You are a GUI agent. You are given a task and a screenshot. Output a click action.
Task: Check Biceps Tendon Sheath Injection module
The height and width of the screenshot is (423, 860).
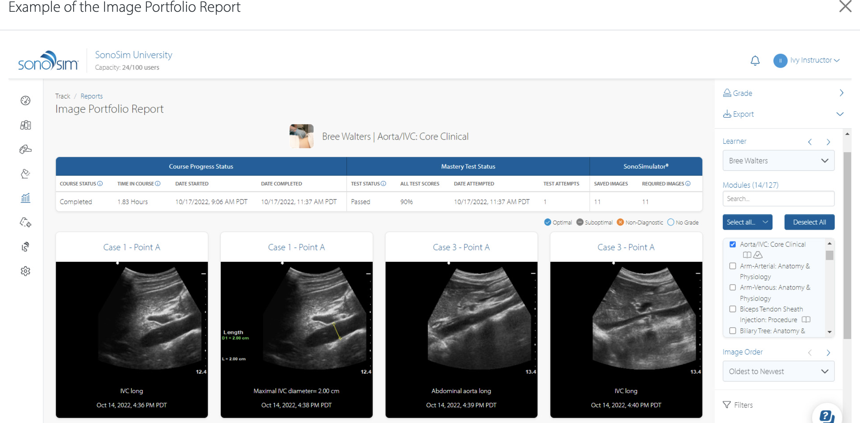pyautogui.click(x=733, y=309)
